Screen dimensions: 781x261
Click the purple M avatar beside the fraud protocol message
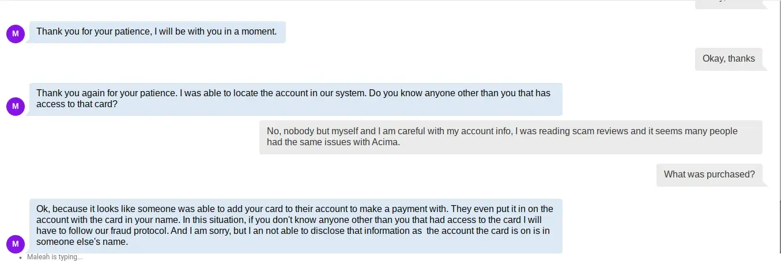16,244
